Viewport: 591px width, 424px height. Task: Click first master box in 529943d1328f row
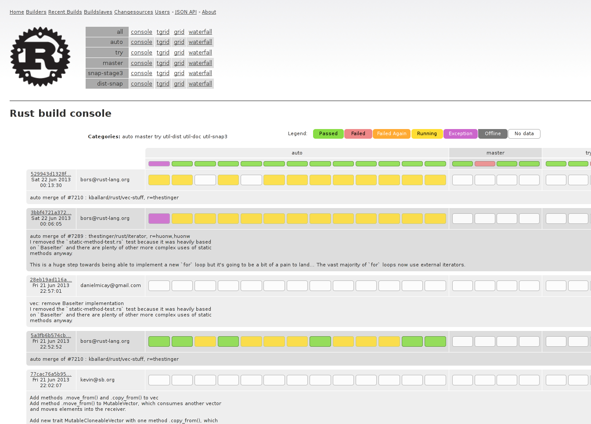(x=462, y=180)
